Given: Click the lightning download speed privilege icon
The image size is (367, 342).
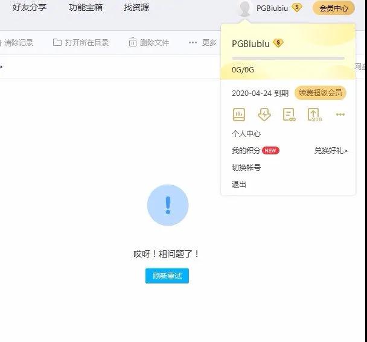Looking at the screenshot, I should pyautogui.click(x=264, y=114).
